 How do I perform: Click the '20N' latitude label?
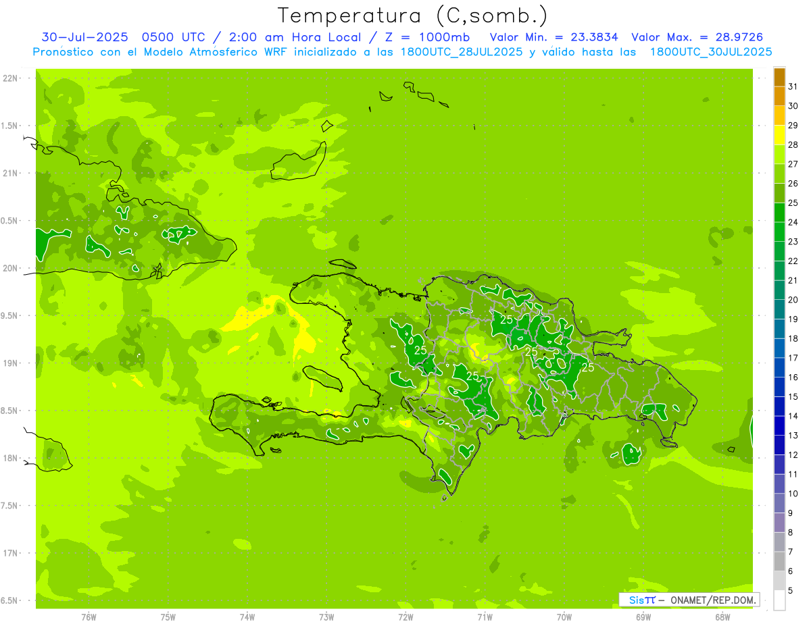11,268
